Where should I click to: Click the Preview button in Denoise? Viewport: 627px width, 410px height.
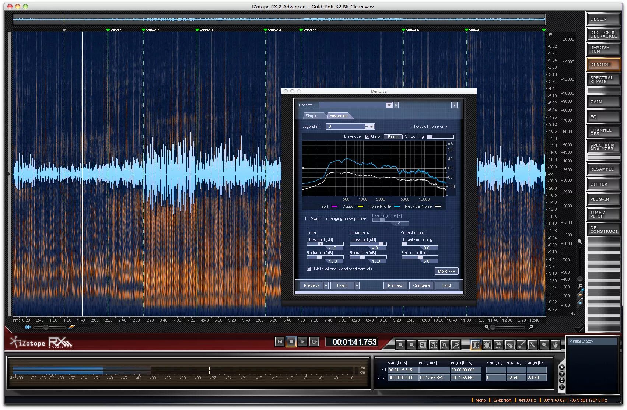[311, 285]
